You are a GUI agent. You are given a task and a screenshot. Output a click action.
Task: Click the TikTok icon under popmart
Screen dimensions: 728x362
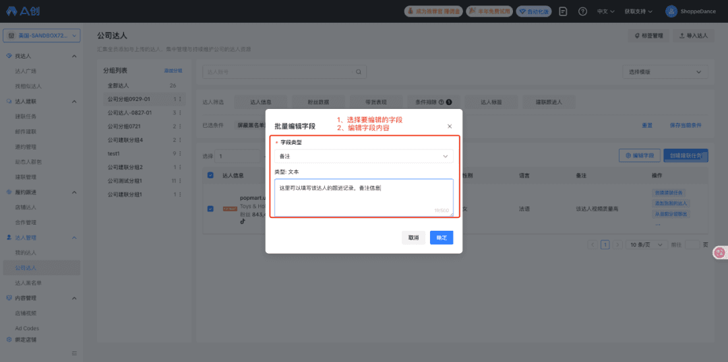click(x=243, y=221)
